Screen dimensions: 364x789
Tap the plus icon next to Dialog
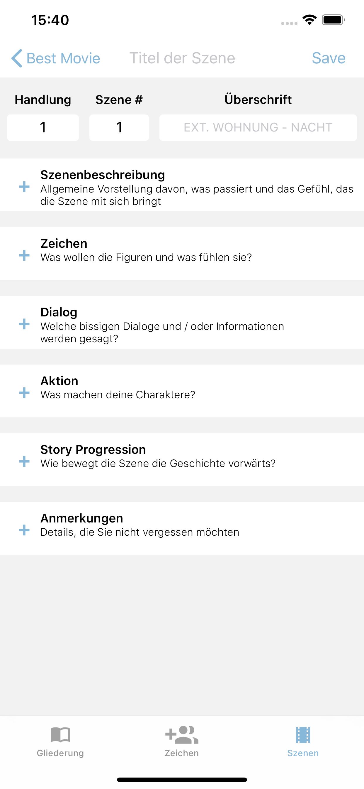[24, 324]
